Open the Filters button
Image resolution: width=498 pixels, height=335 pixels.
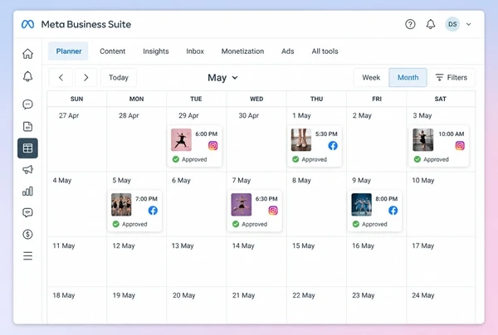(x=452, y=77)
